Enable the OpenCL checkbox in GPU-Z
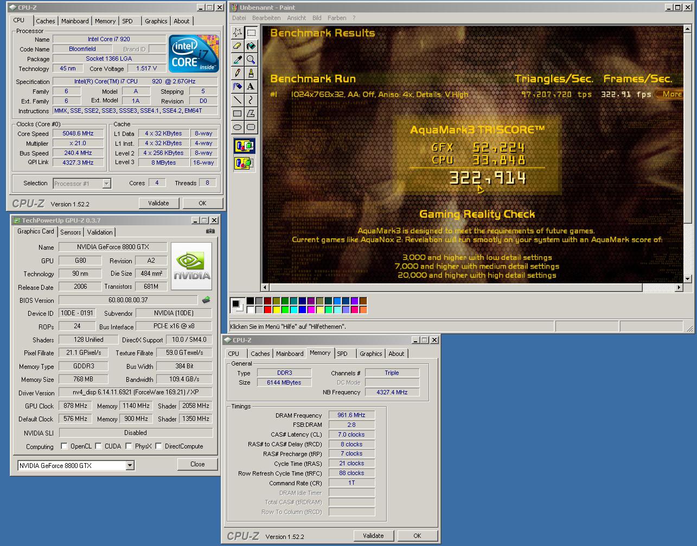This screenshot has width=697, height=546. pyautogui.click(x=64, y=446)
